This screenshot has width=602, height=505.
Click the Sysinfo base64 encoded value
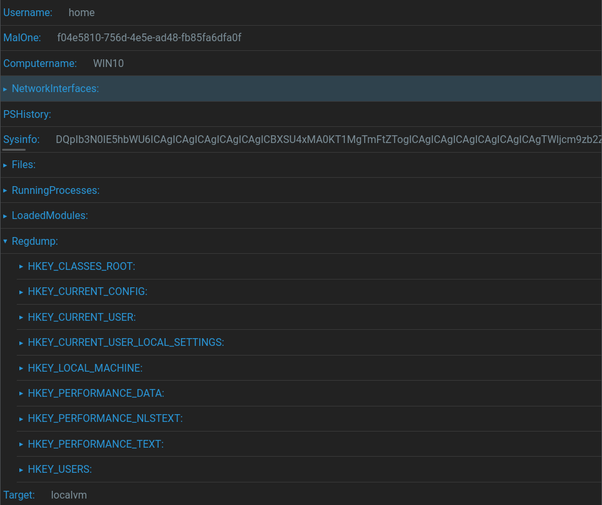pyautogui.click(x=329, y=139)
